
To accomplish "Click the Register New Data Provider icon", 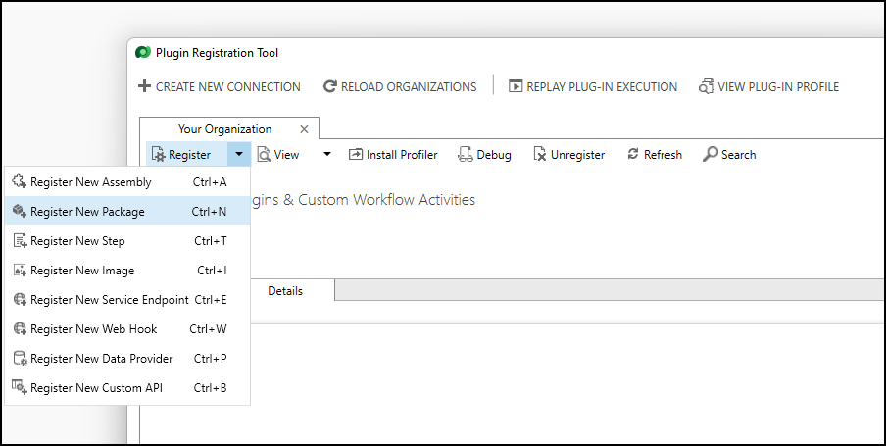I will coord(19,359).
